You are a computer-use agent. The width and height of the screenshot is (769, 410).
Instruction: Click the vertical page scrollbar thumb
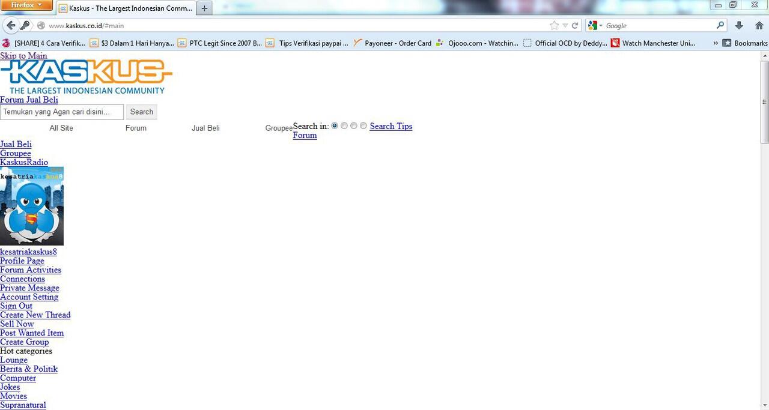tap(765, 102)
